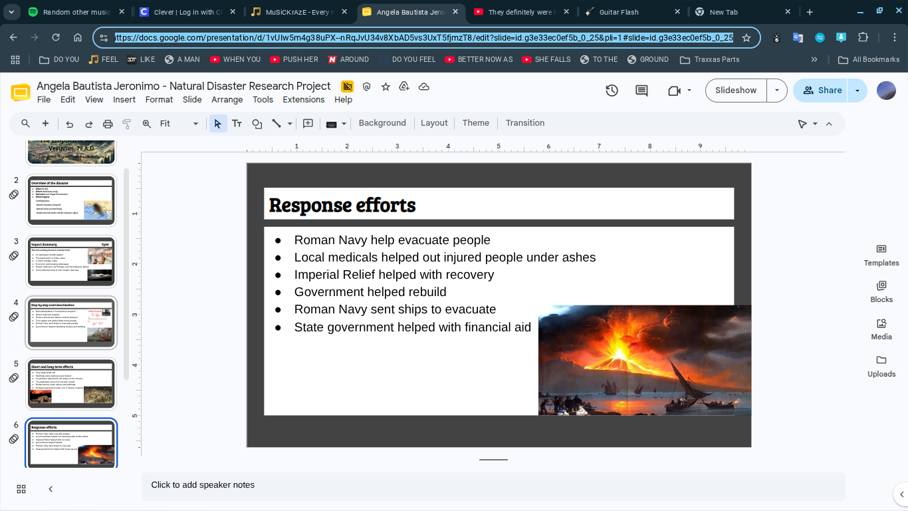Select slide 4 thumbnail in filmstrip
This screenshot has width=908, height=511.
(x=71, y=323)
